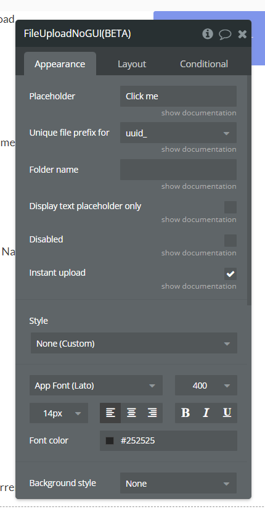Open the comment bubble icon
Screen dimensions: 265x512
coord(225,34)
